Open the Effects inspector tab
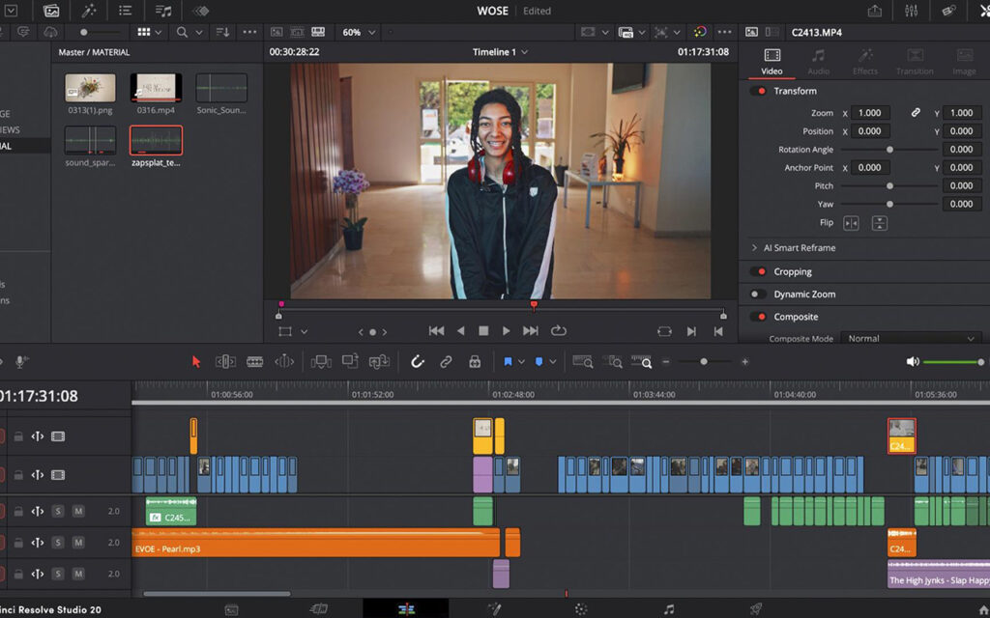The image size is (990, 618). [865, 61]
